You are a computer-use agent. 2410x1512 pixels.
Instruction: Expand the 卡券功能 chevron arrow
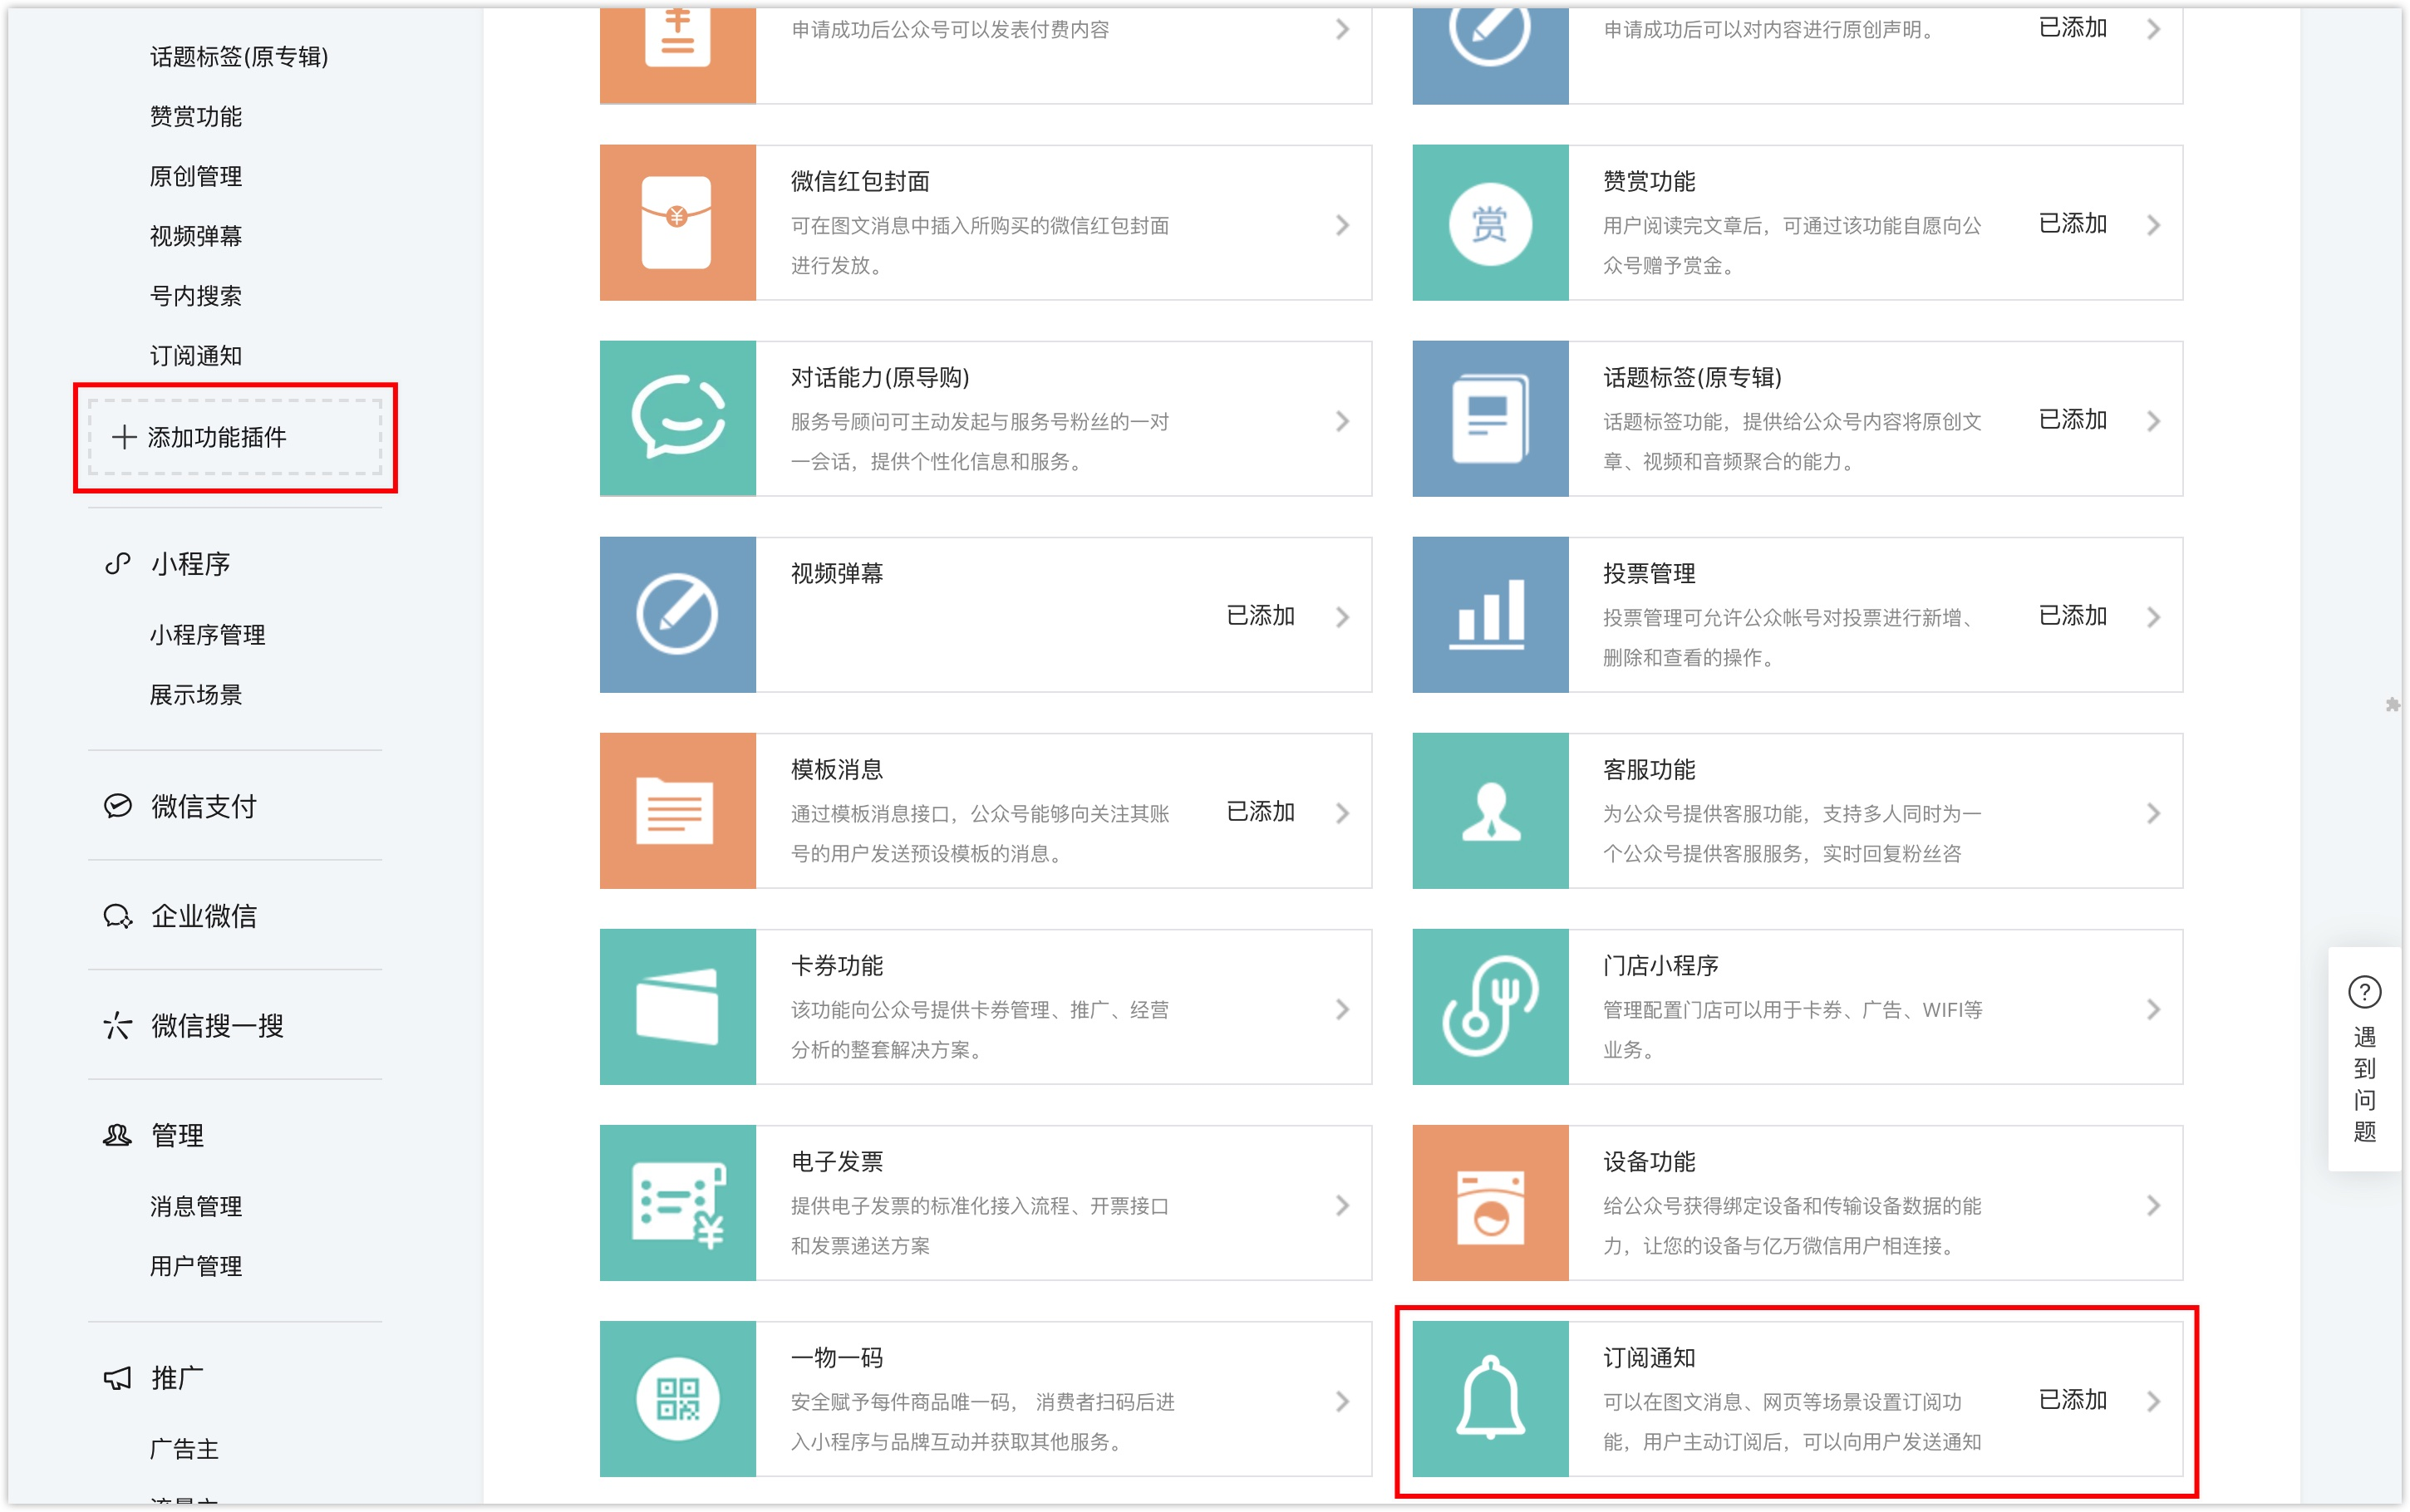(1342, 1009)
